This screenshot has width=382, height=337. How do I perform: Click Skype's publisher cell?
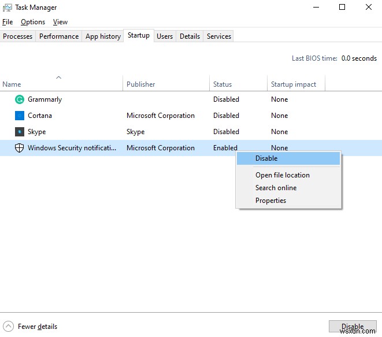point(135,132)
